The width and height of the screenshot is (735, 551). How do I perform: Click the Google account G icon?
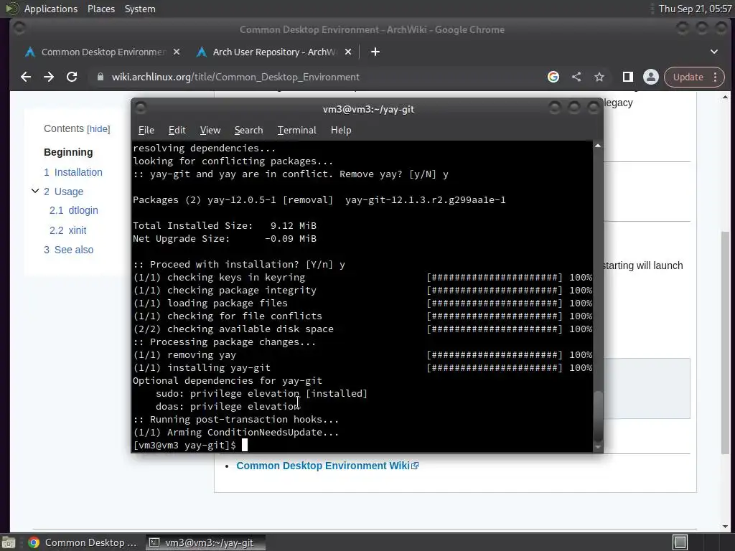pos(553,77)
